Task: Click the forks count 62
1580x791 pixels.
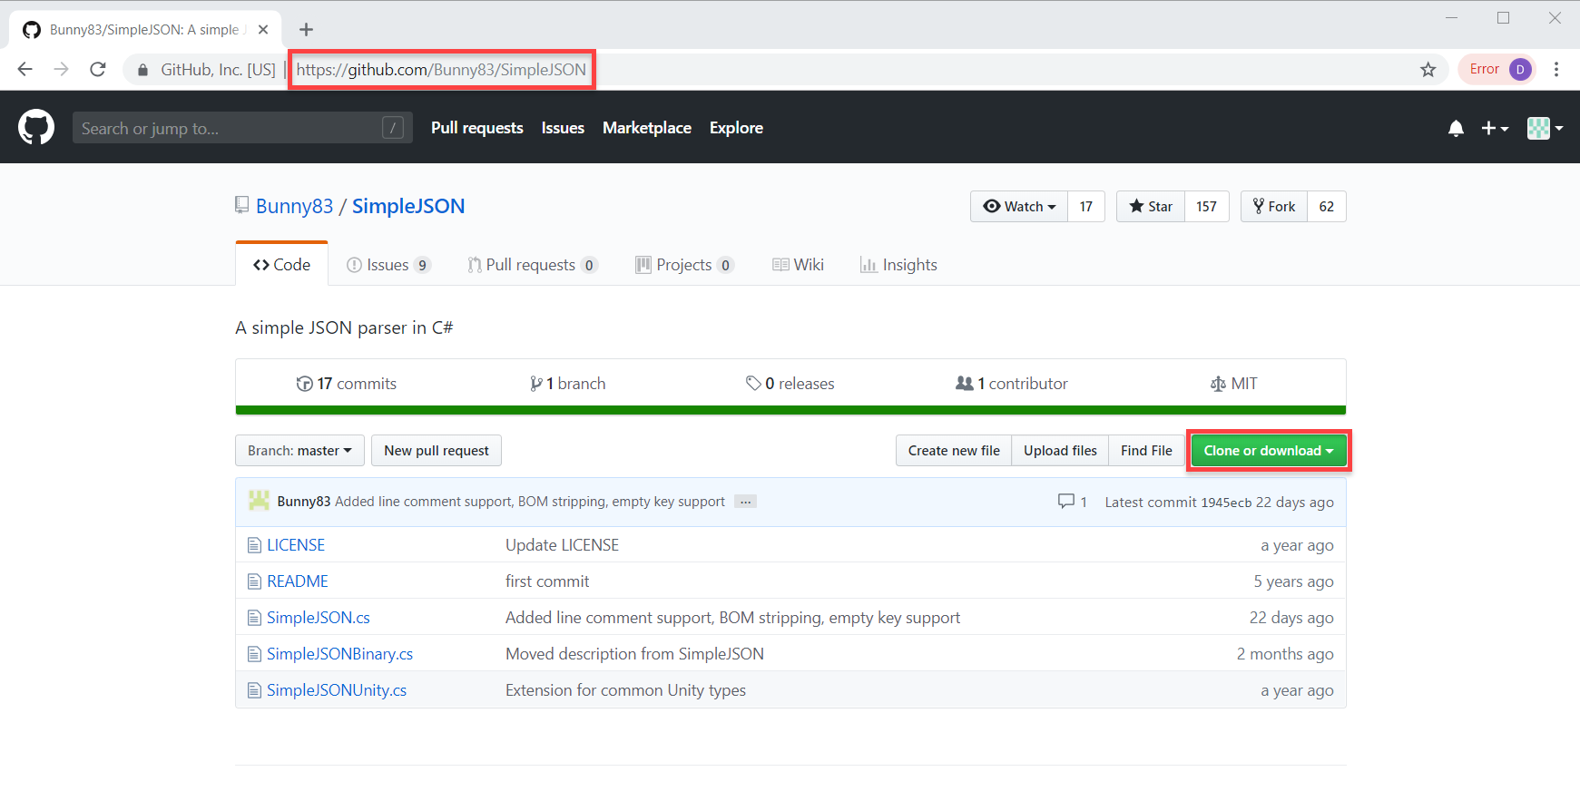Action: [x=1327, y=207]
